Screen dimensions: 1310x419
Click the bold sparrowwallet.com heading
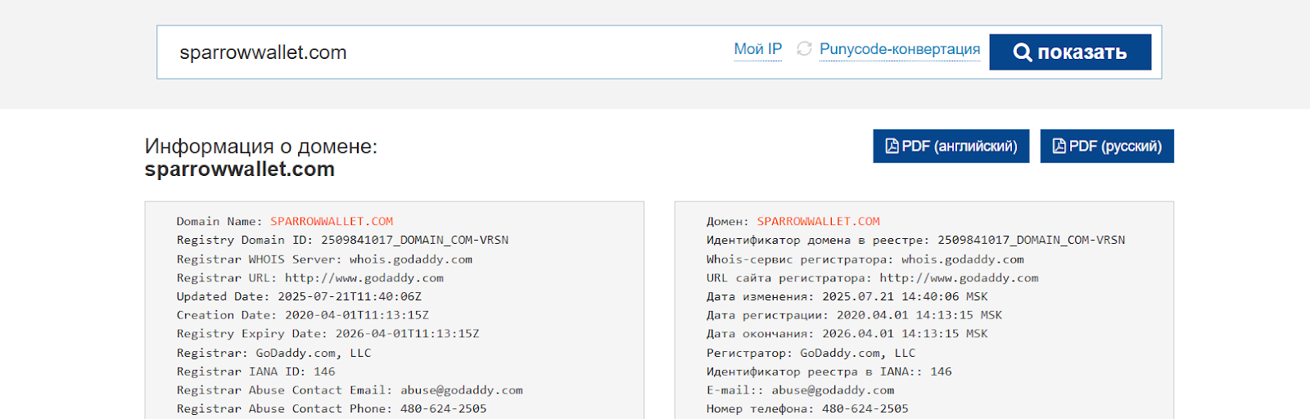[240, 169]
